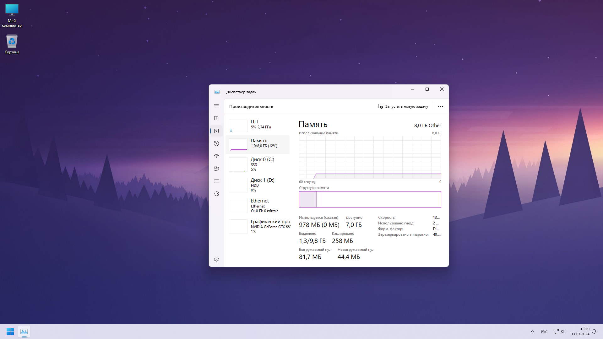Expand the hamburger navigation menu
603x339 pixels.
(216, 106)
